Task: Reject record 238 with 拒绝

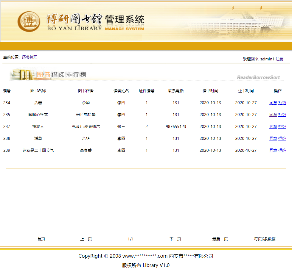Action: [x=282, y=138]
